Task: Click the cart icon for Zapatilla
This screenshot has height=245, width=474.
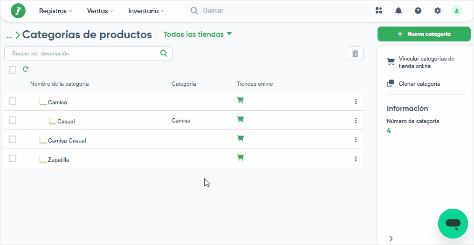Action: pyautogui.click(x=240, y=157)
